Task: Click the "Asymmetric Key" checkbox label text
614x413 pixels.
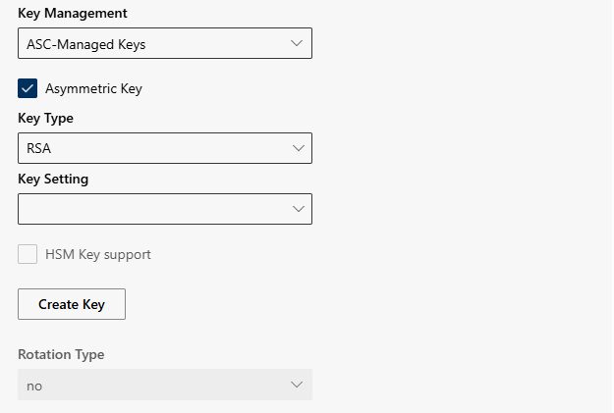Action: [x=93, y=88]
